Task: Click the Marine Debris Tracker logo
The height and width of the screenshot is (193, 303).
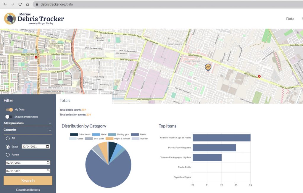Action: [34, 19]
